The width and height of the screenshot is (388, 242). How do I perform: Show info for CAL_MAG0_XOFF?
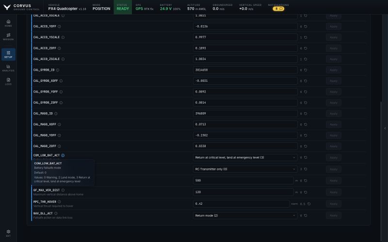click(x=59, y=124)
